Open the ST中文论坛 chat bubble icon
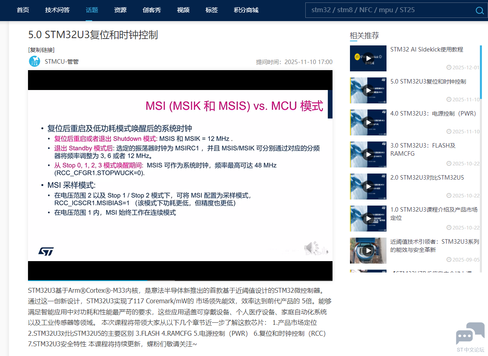Image resolution: width=488 pixels, height=356 pixels. tap(470, 333)
